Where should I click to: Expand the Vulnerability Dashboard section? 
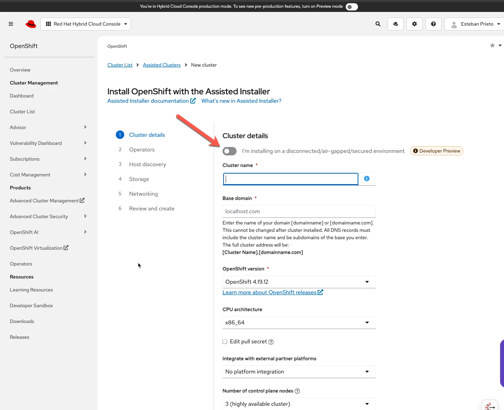point(48,143)
